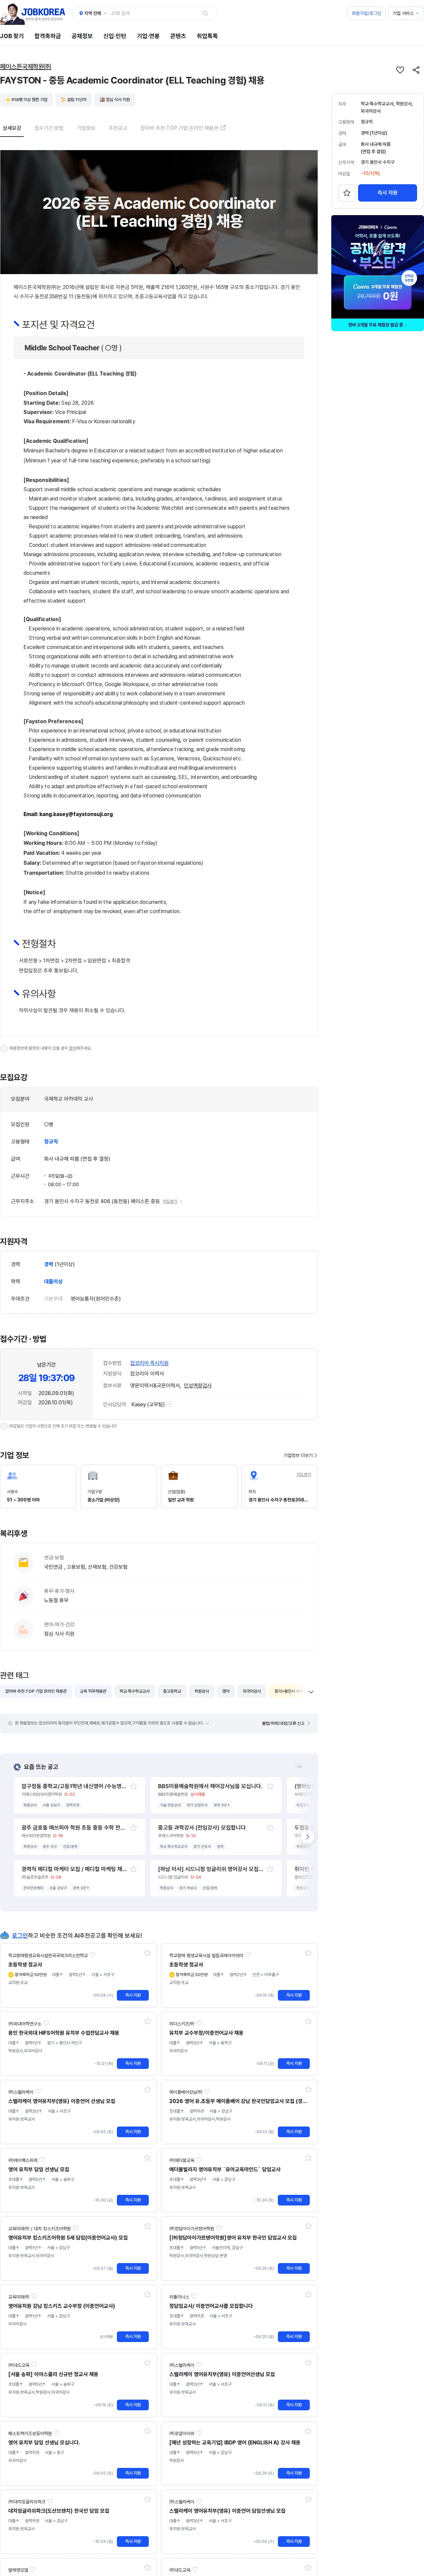Screen dimensions: 424x2576
Task: Click the 잡코리아 즉시지원 link
Action: [149, 1363]
